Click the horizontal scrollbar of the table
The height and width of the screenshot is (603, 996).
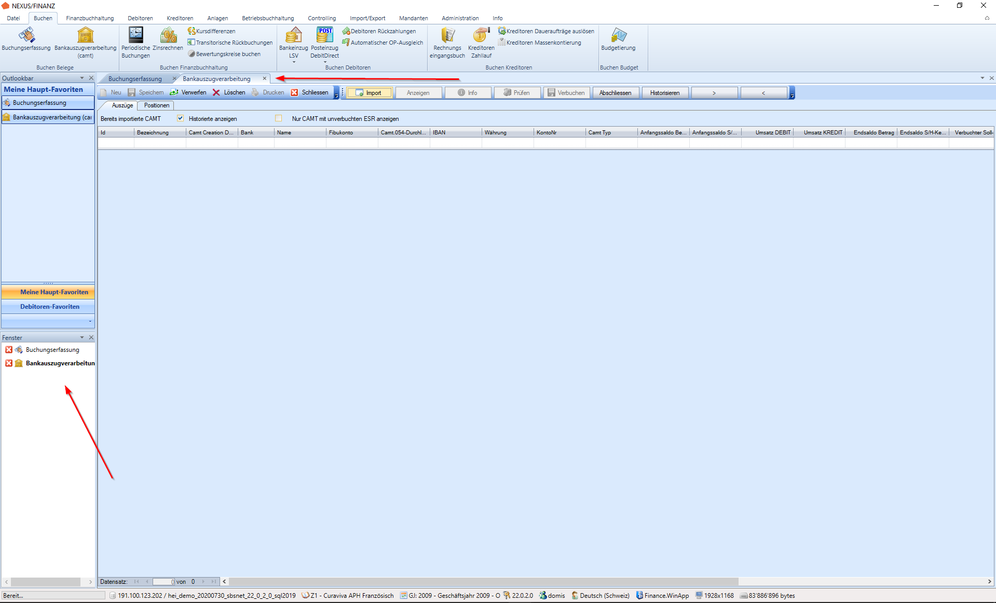484,582
